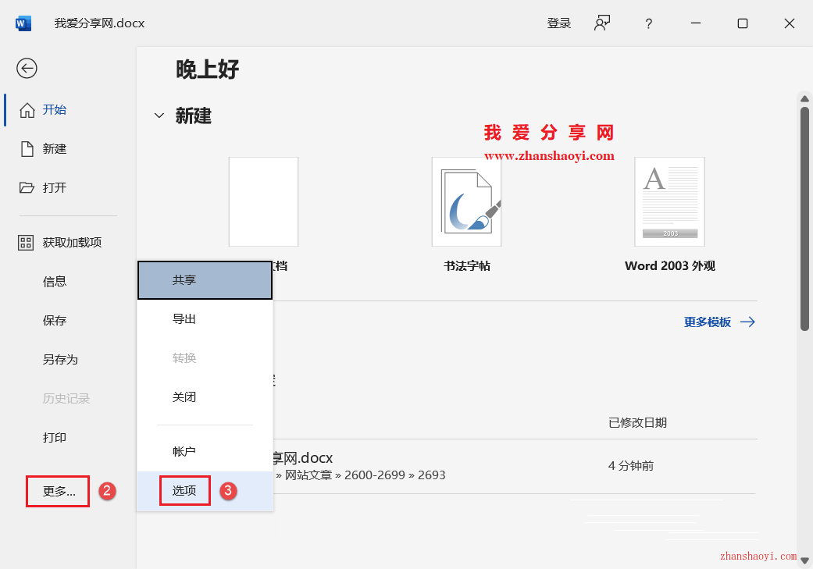Click the scrollbar up arrow
Viewport: 813px width, 569px height.
tap(804, 98)
